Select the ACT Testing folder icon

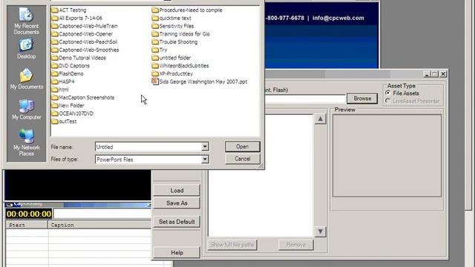click(55, 10)
